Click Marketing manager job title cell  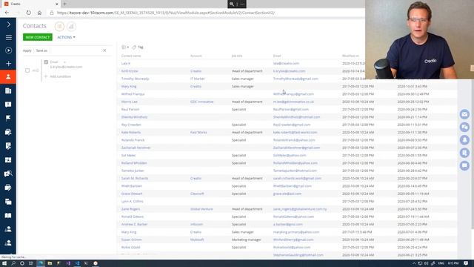(x=246, y=240)
